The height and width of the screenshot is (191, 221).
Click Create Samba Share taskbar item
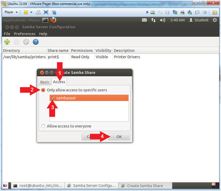(145, 186)
